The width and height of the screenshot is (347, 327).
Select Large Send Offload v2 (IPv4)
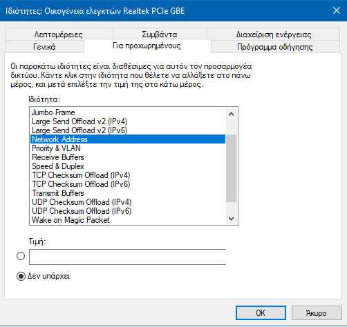click(x=128, y=121)
